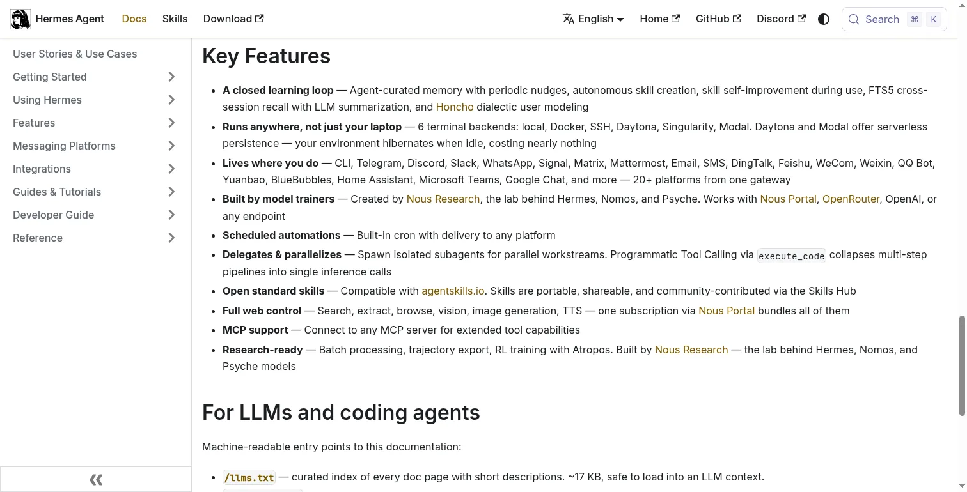Viewport: 967px width, 492px height.
Task: Follow Nous Portal link in Full web control
Action: coord(727,311)
